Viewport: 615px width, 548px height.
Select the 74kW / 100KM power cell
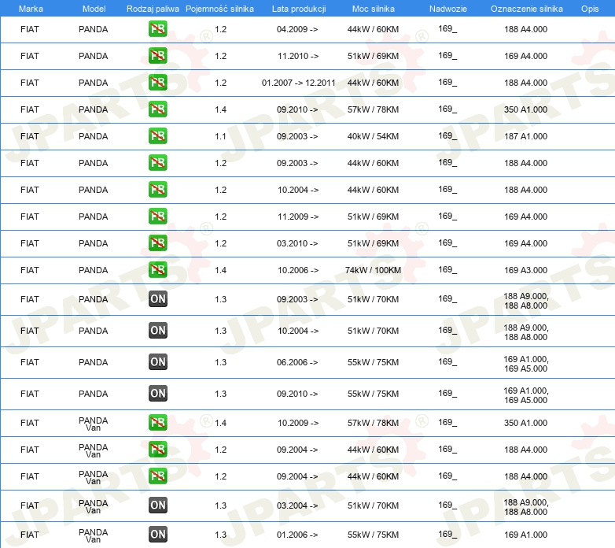pyautogui.click(x=373, y=270)
